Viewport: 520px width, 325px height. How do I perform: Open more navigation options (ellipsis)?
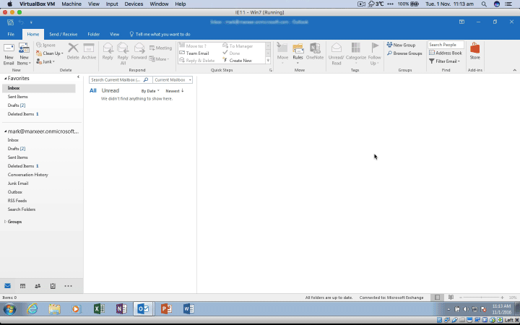[68, 286]
